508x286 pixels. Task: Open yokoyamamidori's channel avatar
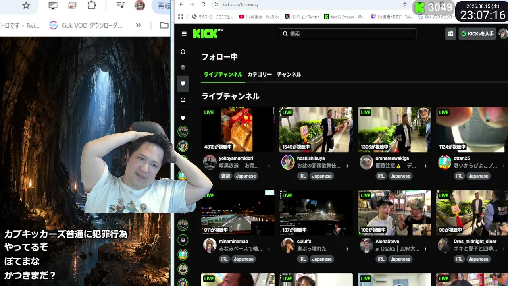[210, 162]
